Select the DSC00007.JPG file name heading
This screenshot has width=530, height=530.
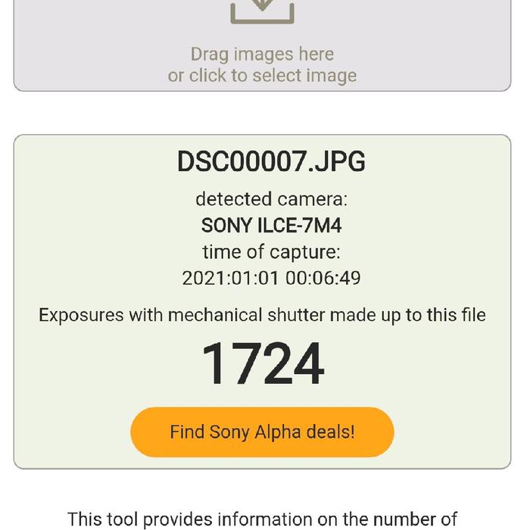271,161
